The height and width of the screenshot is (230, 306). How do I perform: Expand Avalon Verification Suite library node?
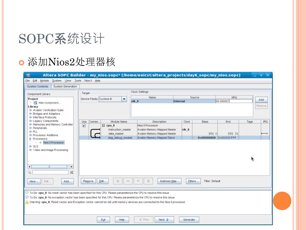pyautogui.click(x=30, y=110)
